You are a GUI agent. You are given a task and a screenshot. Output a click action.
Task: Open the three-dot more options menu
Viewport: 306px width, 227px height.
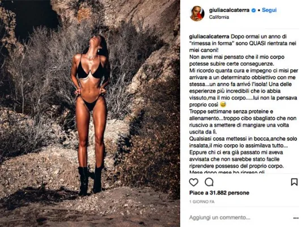[296, 218]
